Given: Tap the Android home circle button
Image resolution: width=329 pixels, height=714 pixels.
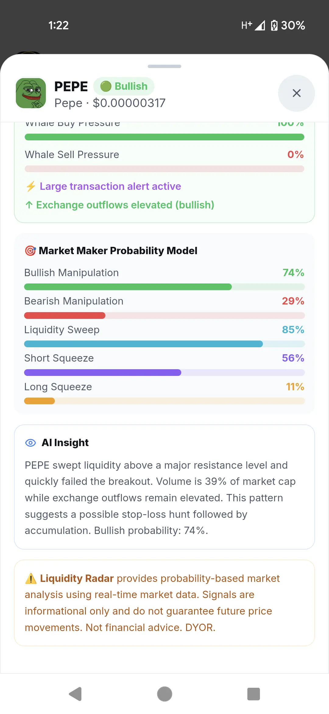Looking at the screenshot, I should [164, 694].
